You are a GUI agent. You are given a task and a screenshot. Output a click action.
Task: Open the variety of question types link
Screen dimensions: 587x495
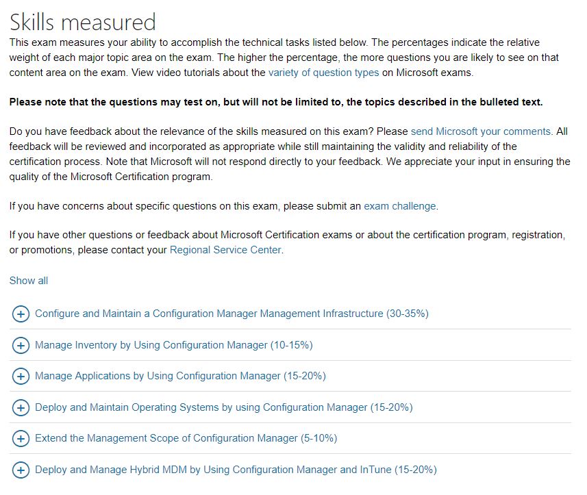(x=324, y=73)
